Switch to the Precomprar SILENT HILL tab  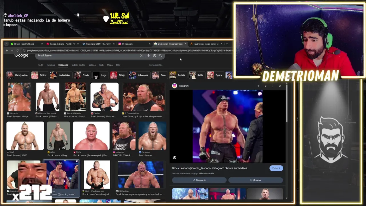click(x=98, y=44)
